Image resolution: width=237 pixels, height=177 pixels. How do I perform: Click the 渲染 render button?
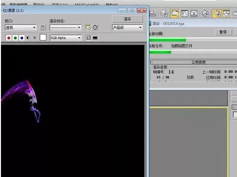128,19
